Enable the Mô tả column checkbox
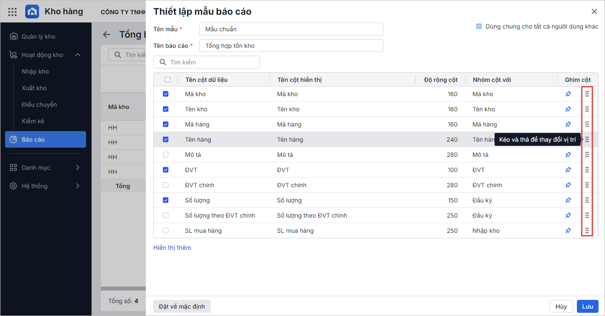This screenshot has width=605, height=316. coord(166,155)
